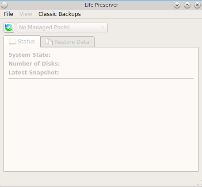The width and height of the screenshot is (202, 187).
Task: Close the Life Preserver window
Action: [x=197, y=5]
